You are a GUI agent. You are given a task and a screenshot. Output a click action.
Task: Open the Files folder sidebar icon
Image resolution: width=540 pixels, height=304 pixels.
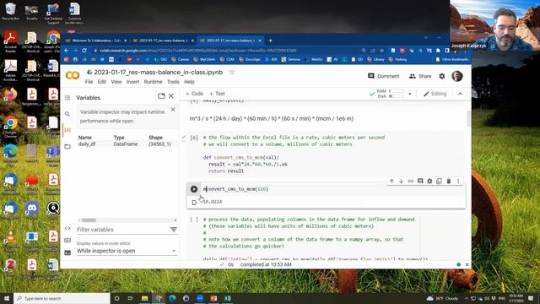pyautogui.click(x=67, y=146)
